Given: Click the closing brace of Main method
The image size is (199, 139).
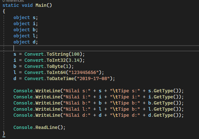Looking at the screenshot, I should click(4, 134).
